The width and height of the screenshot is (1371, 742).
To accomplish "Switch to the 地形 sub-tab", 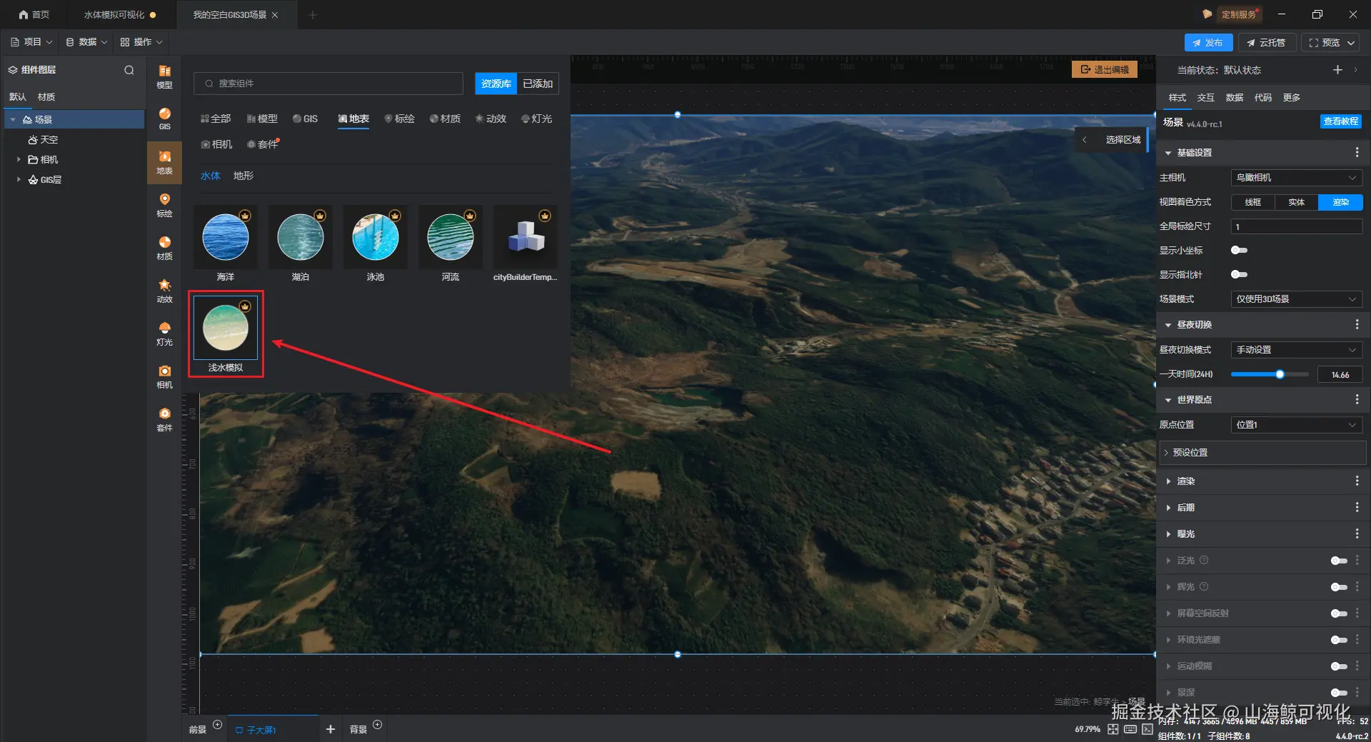I will tap(243, 176).
